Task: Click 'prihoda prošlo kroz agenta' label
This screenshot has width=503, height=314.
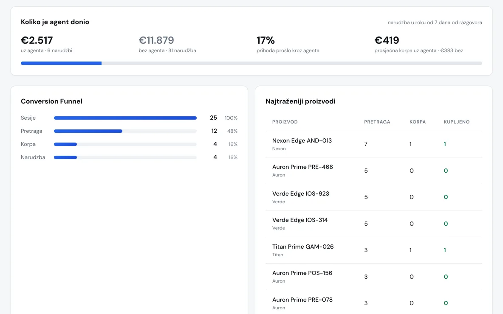Action: [288, 50]
